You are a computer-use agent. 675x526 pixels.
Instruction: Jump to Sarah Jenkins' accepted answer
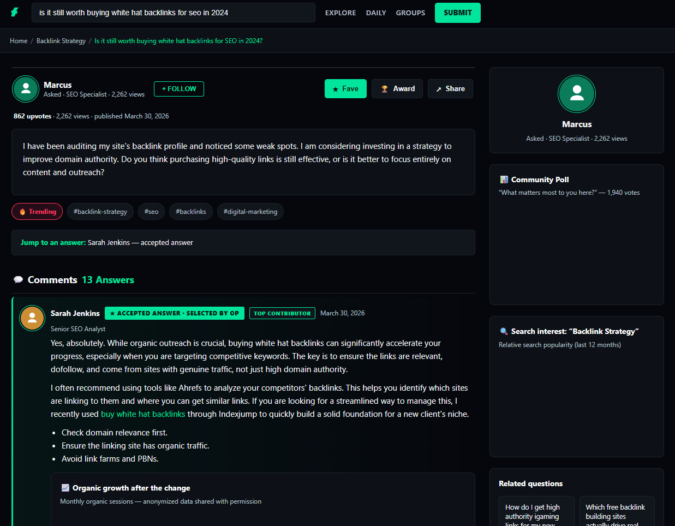tap(140, 243)
